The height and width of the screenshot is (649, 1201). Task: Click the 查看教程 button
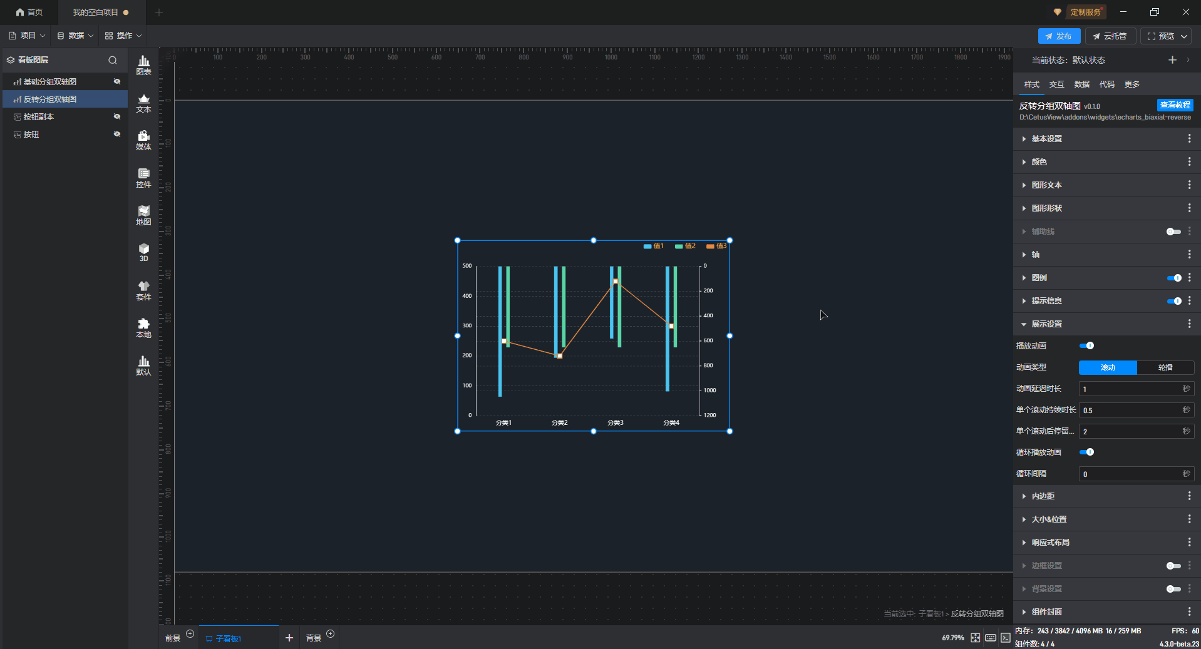coord(1175,105)
